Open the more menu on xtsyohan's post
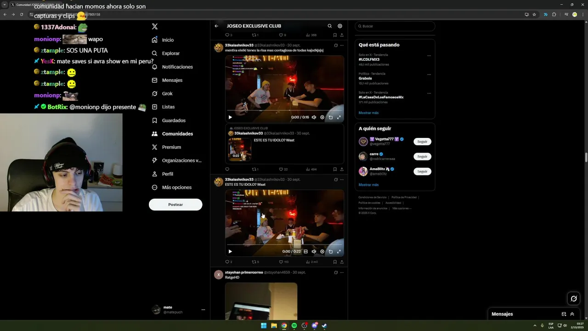 tap(342, 273)
